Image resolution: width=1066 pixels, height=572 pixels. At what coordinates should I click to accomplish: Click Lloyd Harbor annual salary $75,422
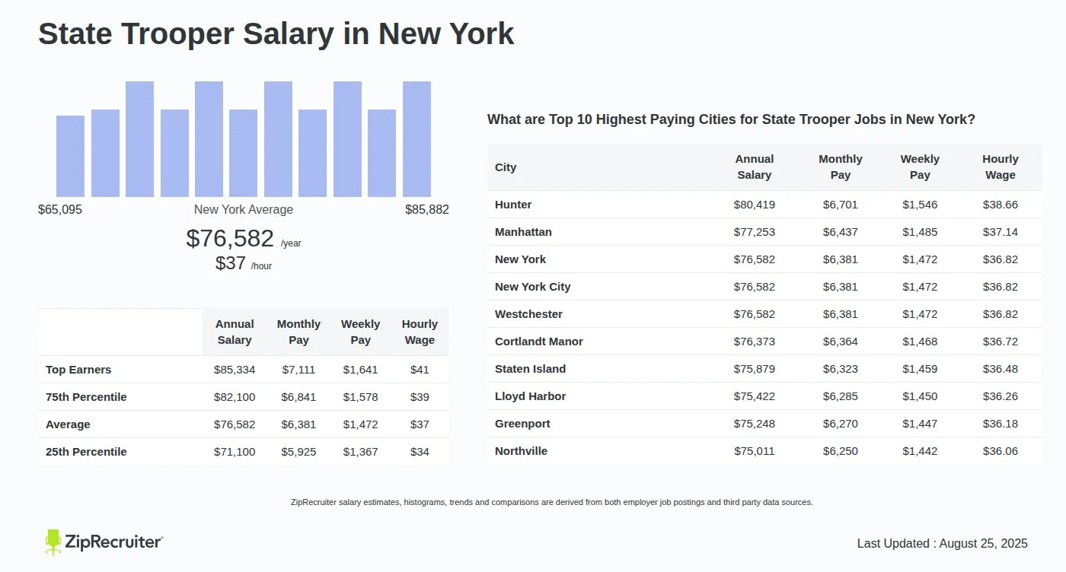pyautogui.click(x=755, y=396)
